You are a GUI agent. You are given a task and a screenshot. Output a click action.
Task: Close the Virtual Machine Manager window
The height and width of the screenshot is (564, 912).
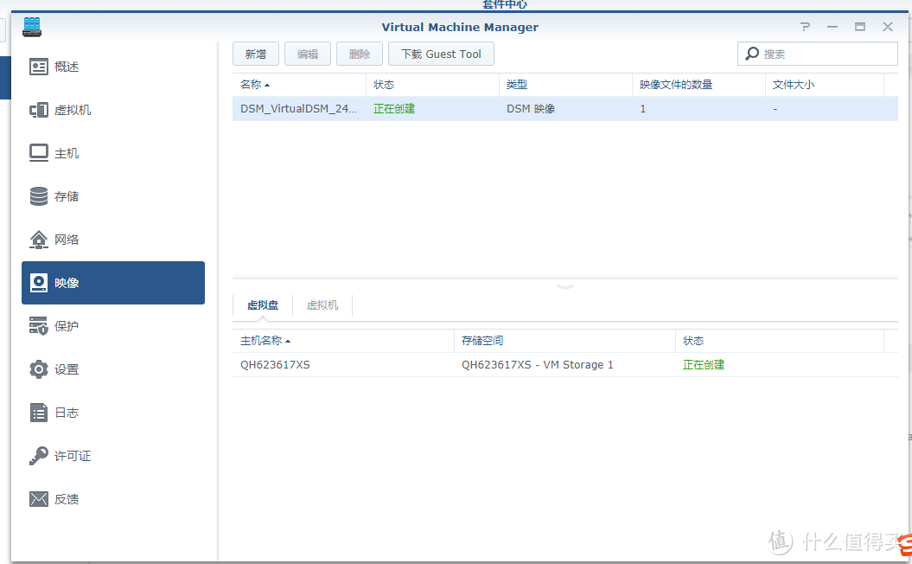point(888,27)
